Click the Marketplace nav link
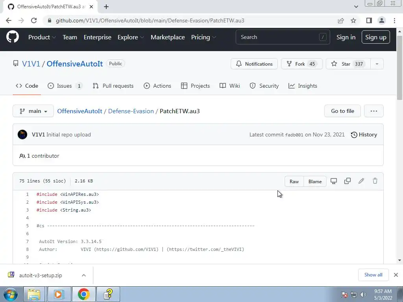Viewport: 403px width, 302px height. coord(168,37)
